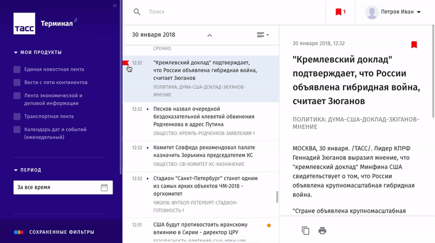Screen dimensions: 435x243
Task: Click tag ЧМ2018: ФУТБОЛ-ПЕТЕРБУРГ-СТАДИОН
Action: pos(195,207)
